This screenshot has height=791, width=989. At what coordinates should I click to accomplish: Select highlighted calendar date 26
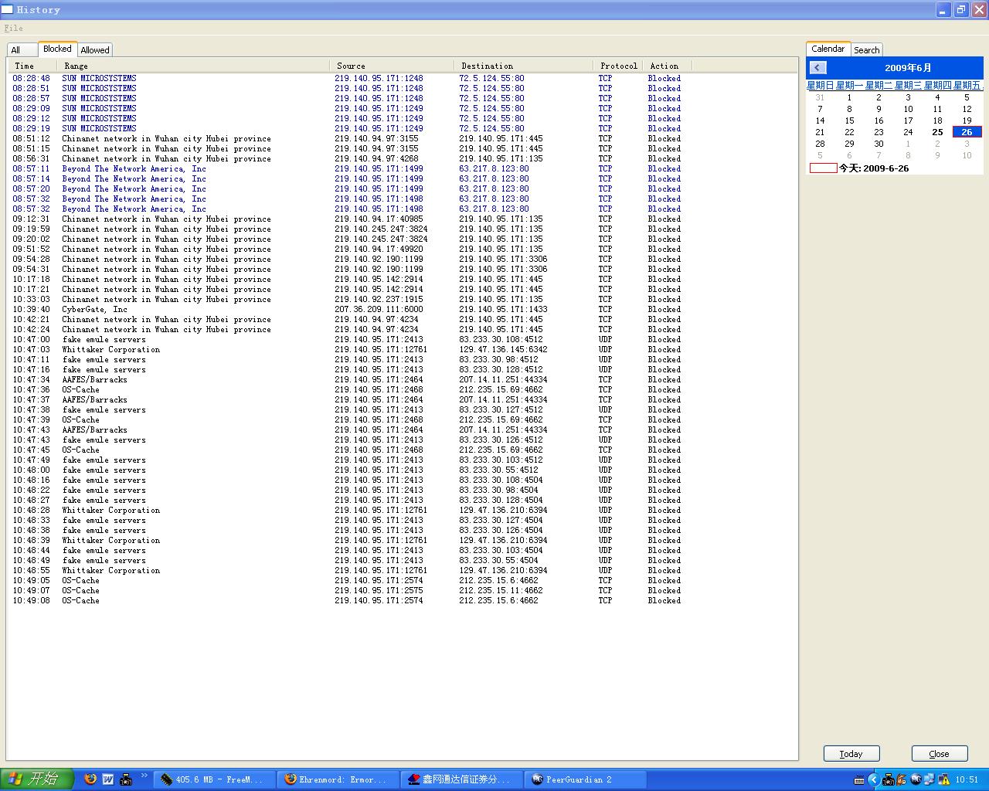[x=967, y=132]
